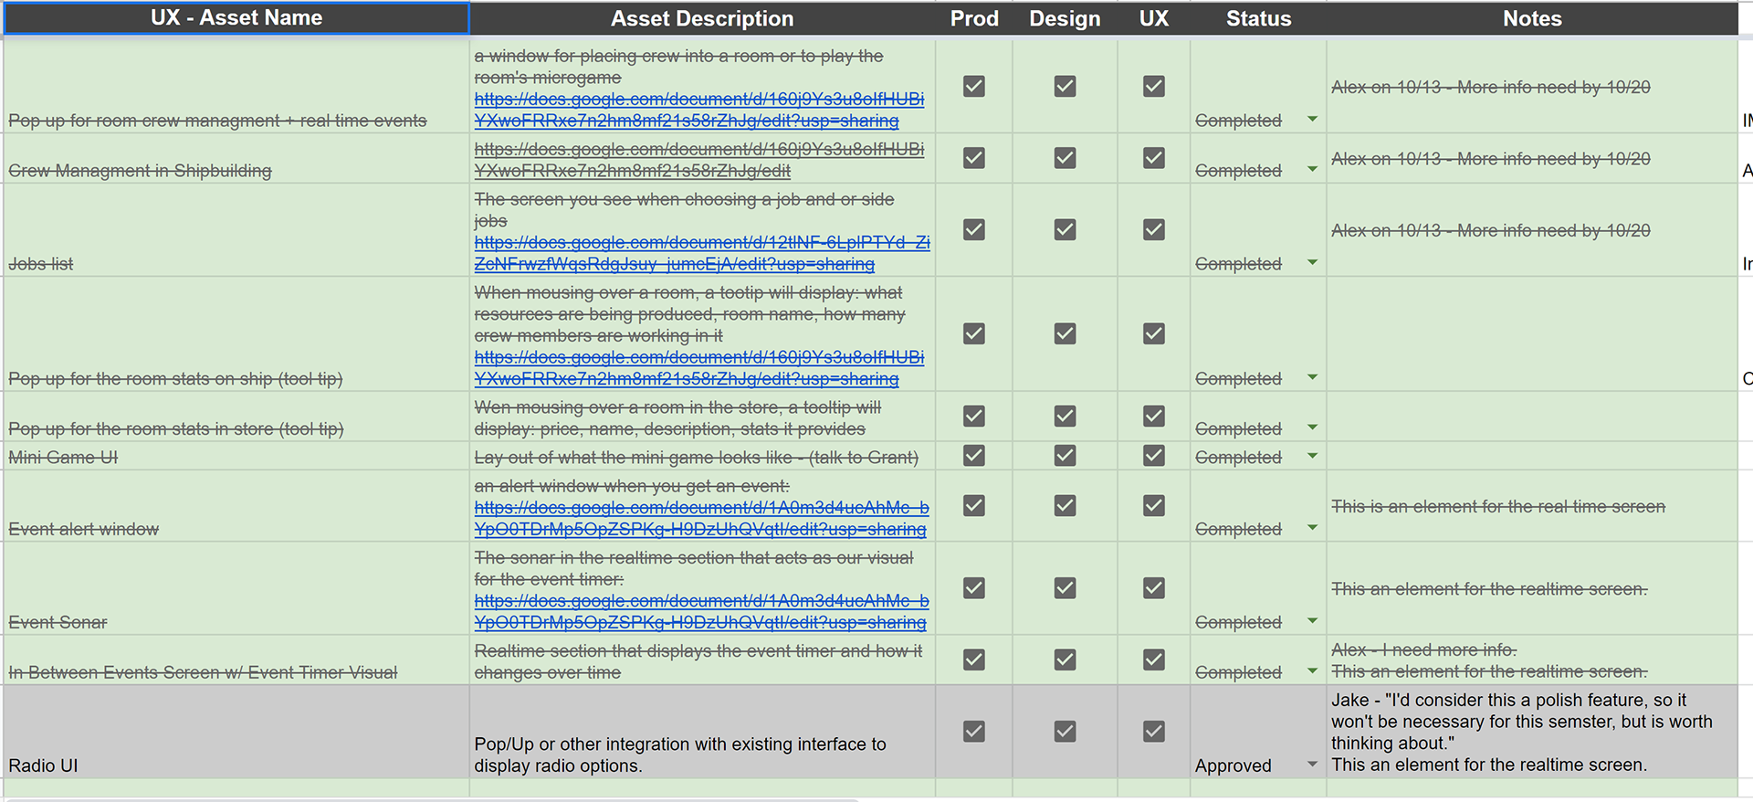
Task: Toggle Prod checkbox for In Between Events Screen
Action: (x=974, y=659)
